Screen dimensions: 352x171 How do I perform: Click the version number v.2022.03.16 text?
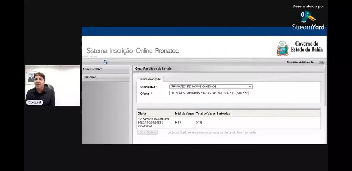[89, 57]
